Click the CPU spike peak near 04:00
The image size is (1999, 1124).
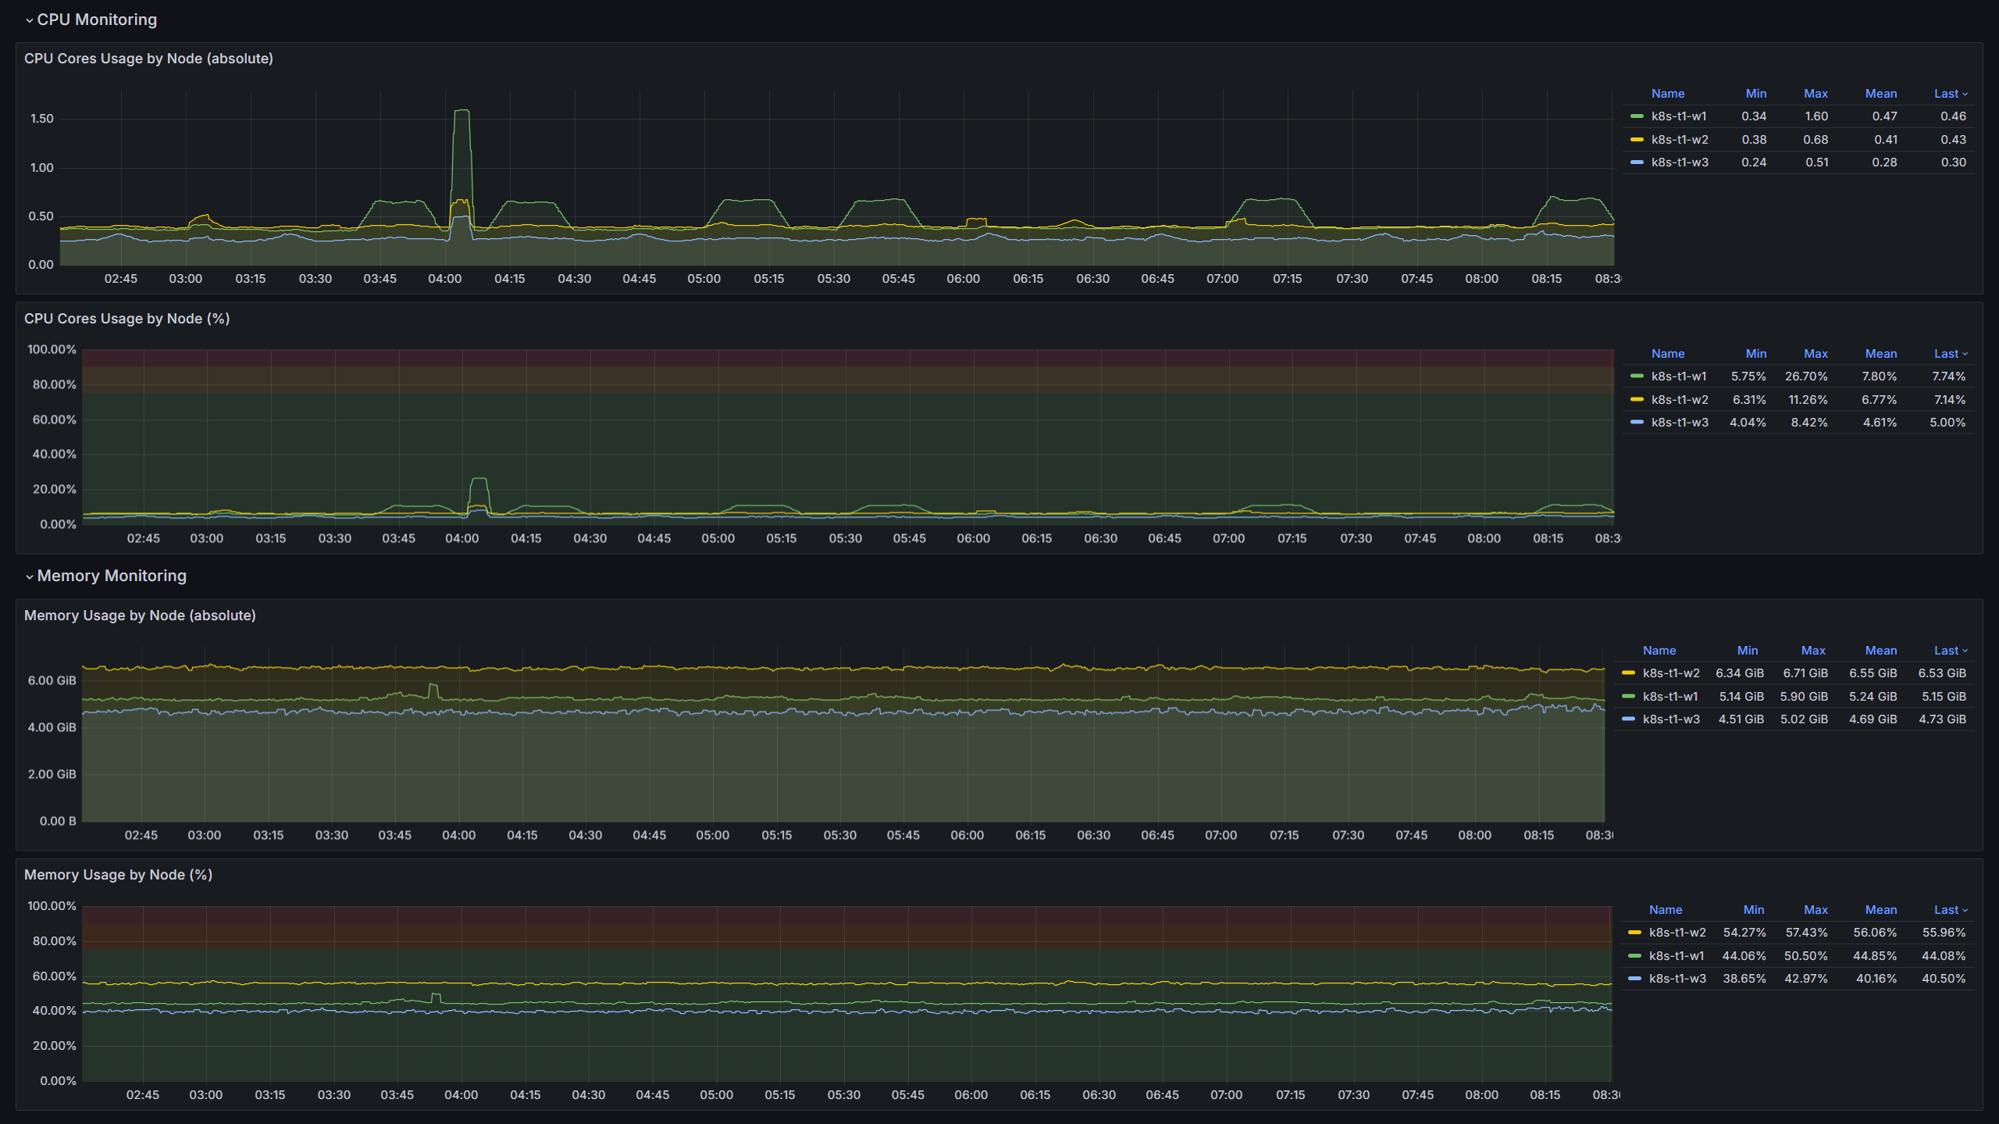(461, 111)
